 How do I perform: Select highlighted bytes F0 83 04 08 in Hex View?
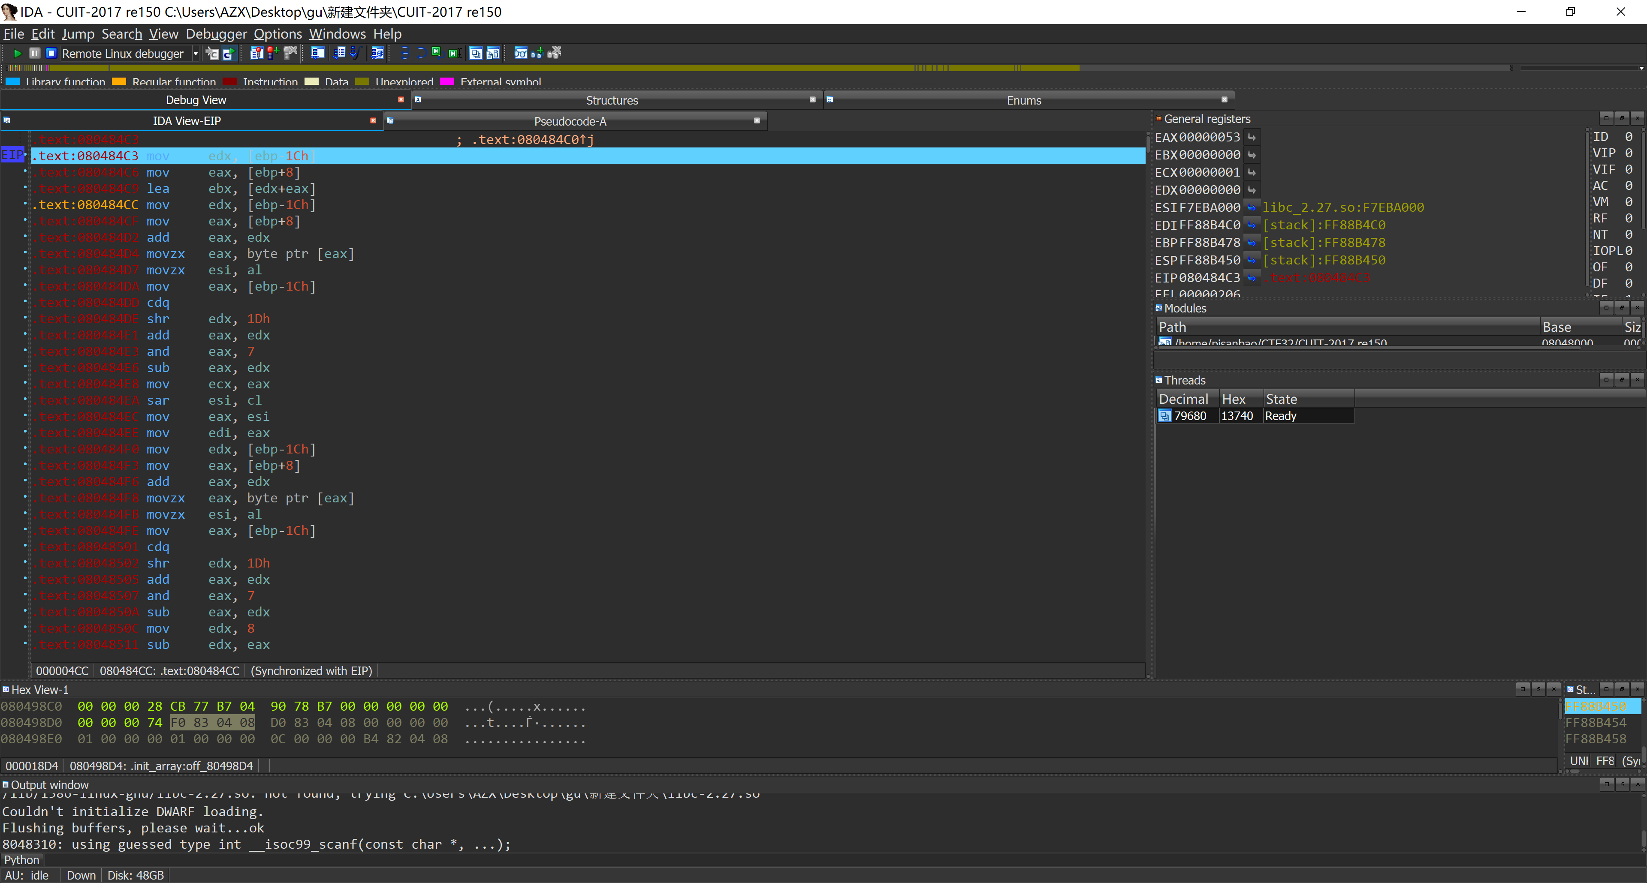point(213,723)
